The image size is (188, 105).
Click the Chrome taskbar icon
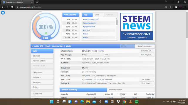tap(124, 102)
